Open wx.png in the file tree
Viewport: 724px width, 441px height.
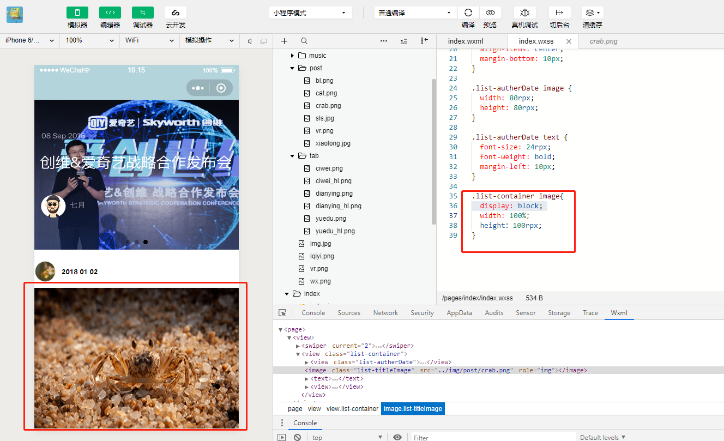[x=320, y=281]
